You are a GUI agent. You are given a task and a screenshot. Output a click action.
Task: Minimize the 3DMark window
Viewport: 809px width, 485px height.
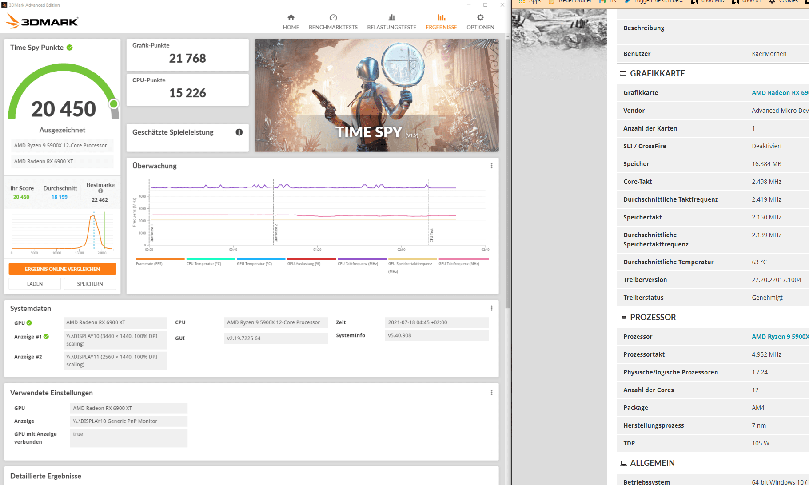click(x=469, y=5)
